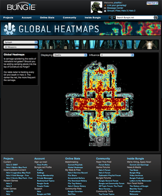
Task: Open the Halo 3: ODST footer link
Action: pos(12,165)
